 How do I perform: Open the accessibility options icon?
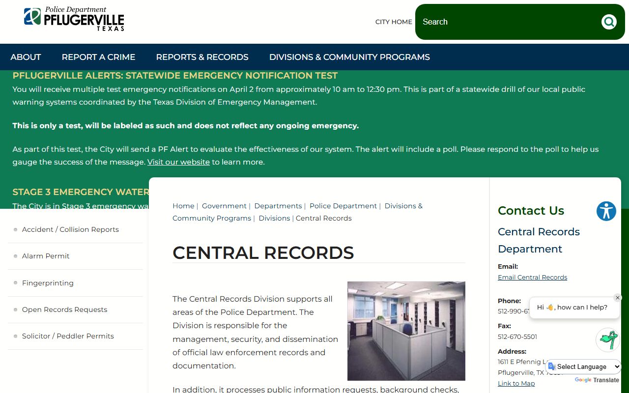pos(606,211)
